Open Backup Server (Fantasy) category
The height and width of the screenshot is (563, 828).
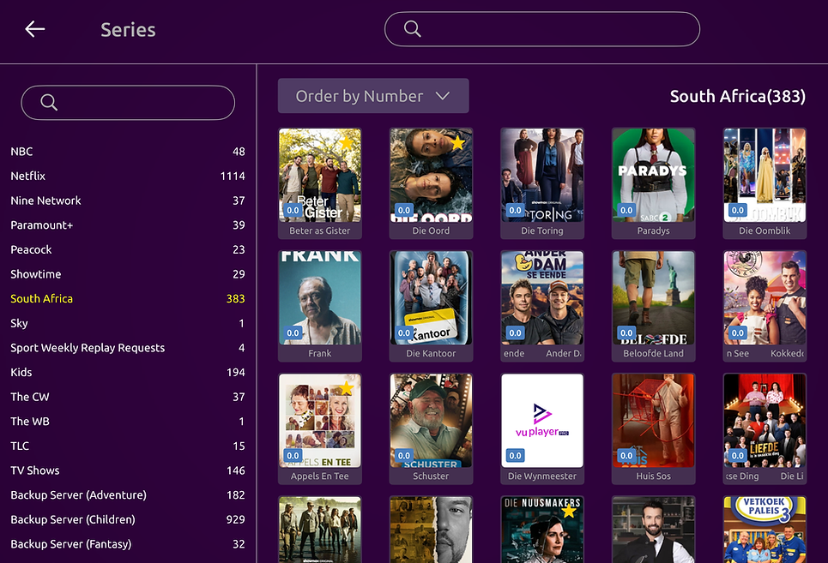pyautogui.click(x=128, y=543)
